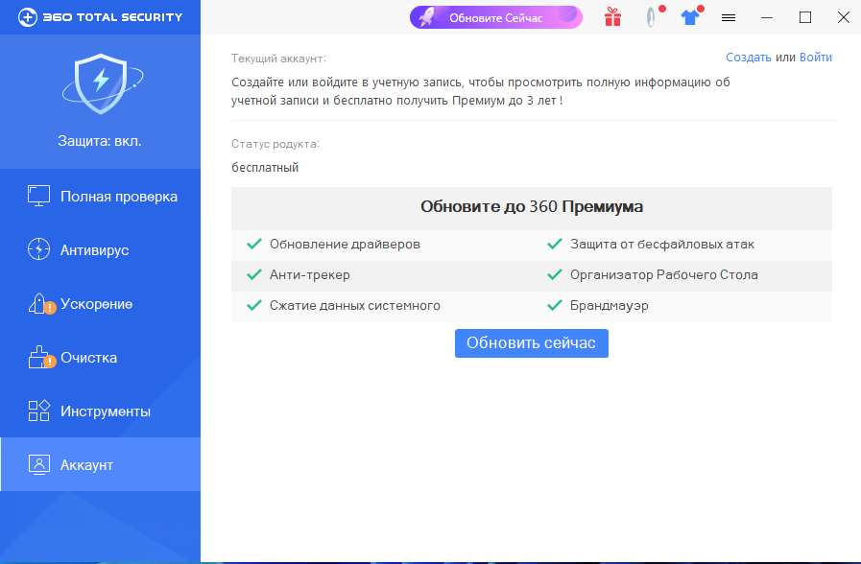Image resolution: width=861 pixels, height=564 pixels.
Task: Click the paperclip notification icon
Action: click(651, 17)
